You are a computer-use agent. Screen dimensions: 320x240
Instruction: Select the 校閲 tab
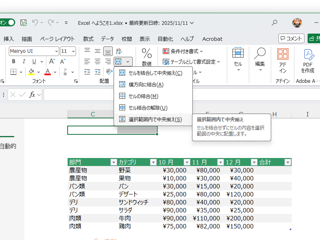click(127, 39)
